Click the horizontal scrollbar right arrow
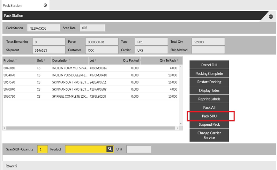 (177, 128)
